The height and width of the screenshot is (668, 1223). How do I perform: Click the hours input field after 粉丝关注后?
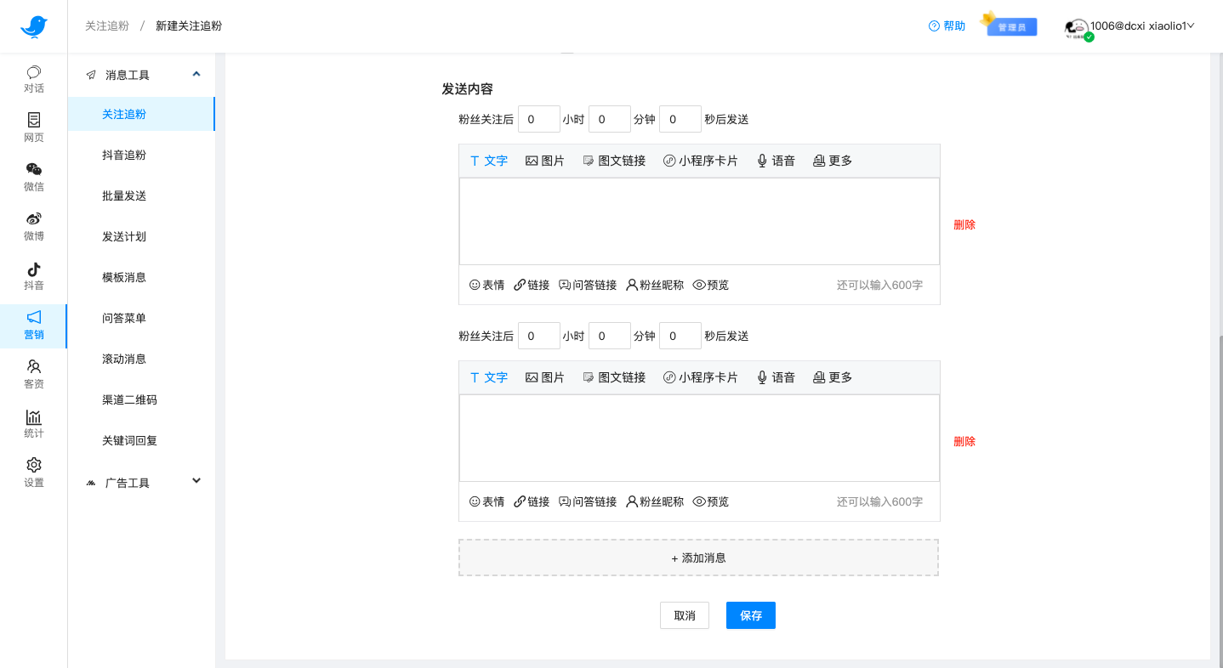538,119
